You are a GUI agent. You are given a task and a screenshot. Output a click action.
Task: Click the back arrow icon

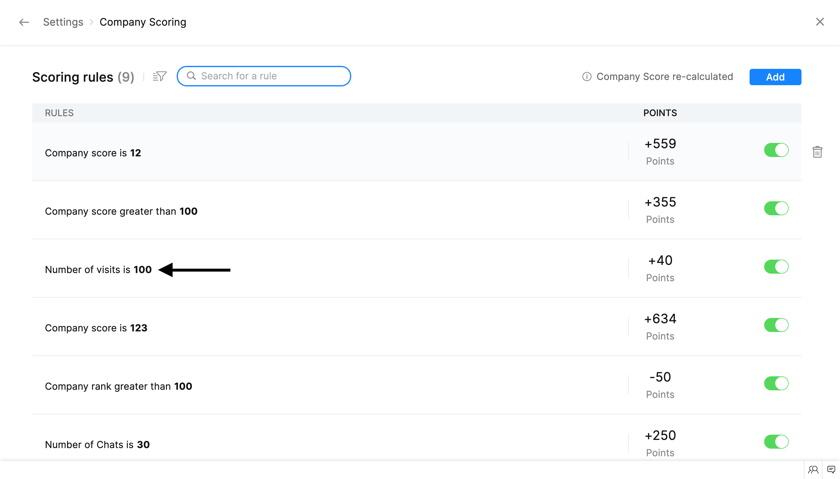pos(24,22)
